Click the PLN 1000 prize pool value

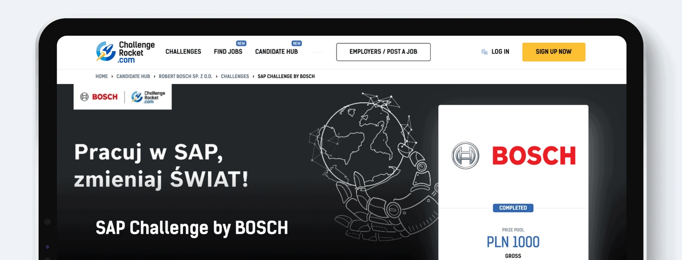point(513,243)
